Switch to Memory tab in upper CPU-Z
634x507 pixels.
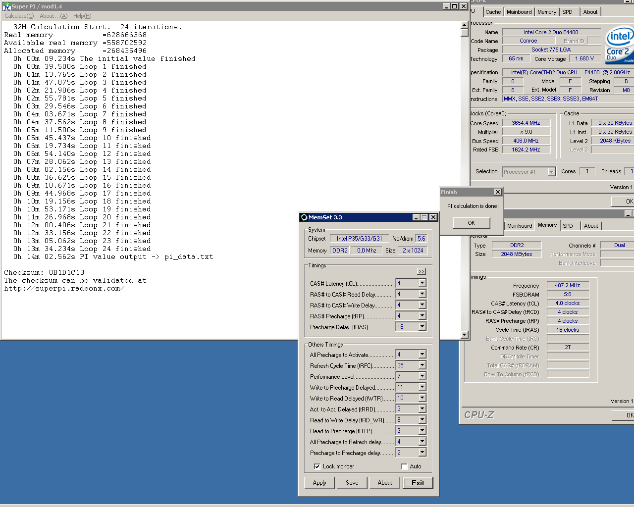[547, 12]
